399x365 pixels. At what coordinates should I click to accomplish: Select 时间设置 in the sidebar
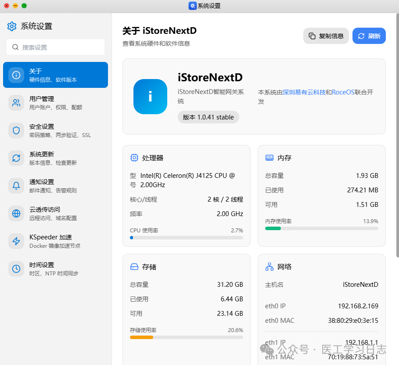(x=55, y=269)
